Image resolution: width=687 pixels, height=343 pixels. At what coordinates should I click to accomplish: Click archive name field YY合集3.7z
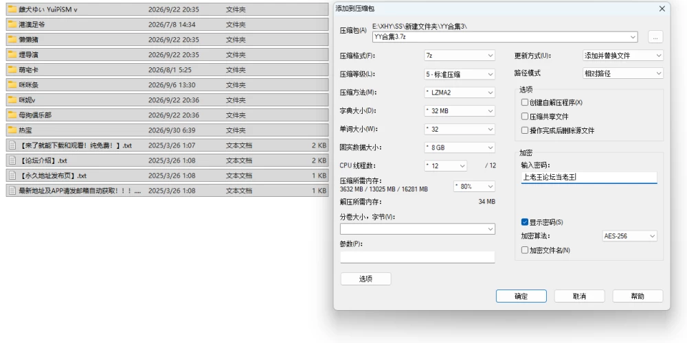point(505,37)
